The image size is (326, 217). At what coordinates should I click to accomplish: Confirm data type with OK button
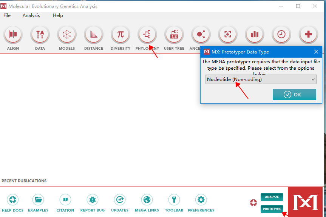point(294,95)
